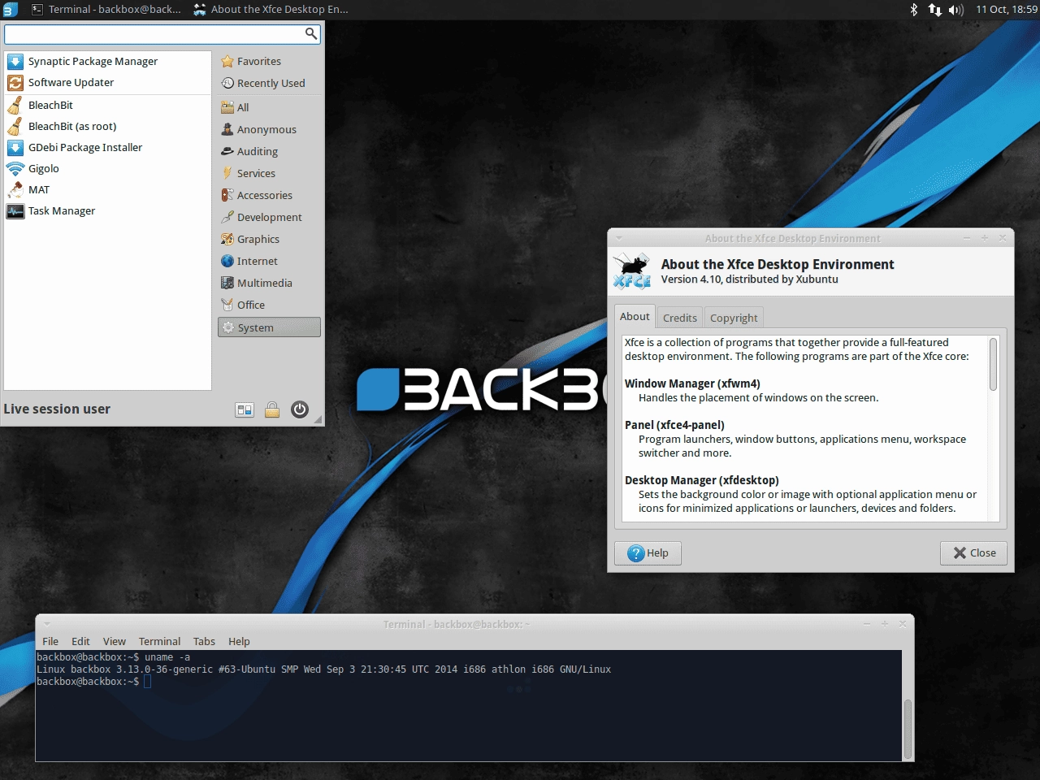Screen dimensions: 1040x780
Task: Launch Software Updater
Action: 107,82
